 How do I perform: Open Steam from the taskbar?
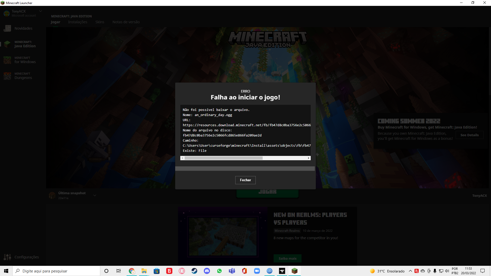(194, 271)
